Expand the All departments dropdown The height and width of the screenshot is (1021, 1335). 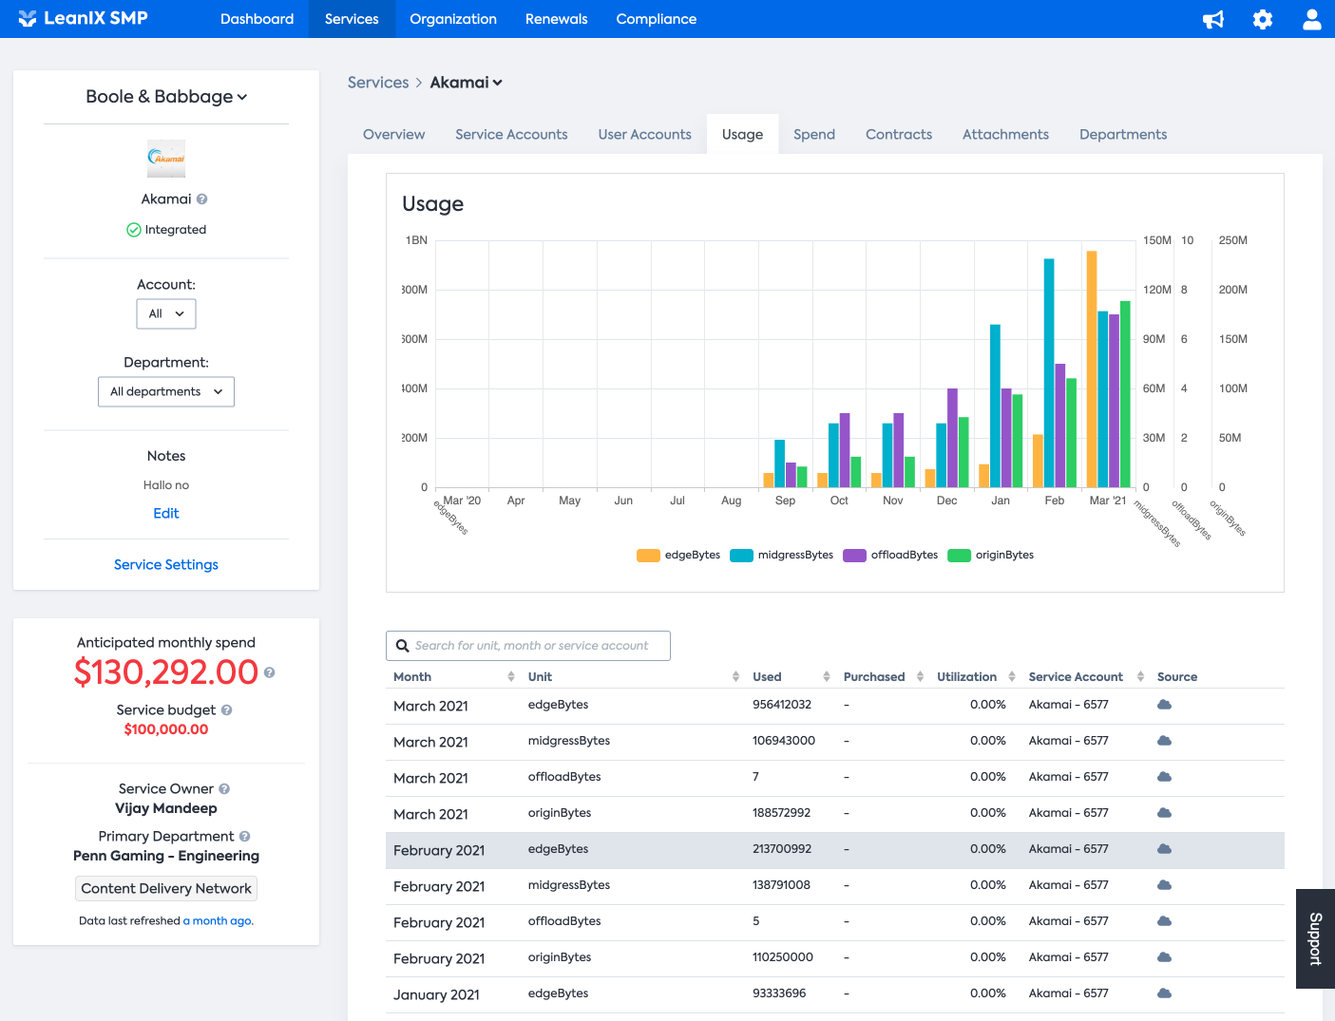(166, 392)
